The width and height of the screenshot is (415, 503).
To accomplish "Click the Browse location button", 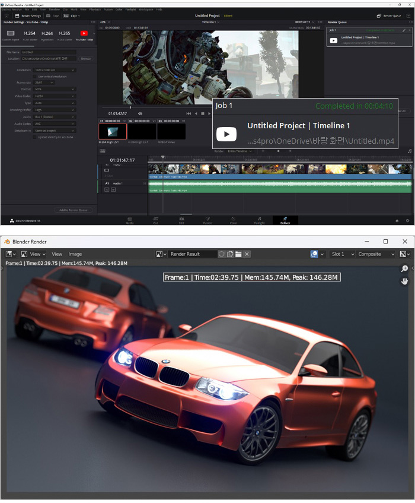I will 85,59.
